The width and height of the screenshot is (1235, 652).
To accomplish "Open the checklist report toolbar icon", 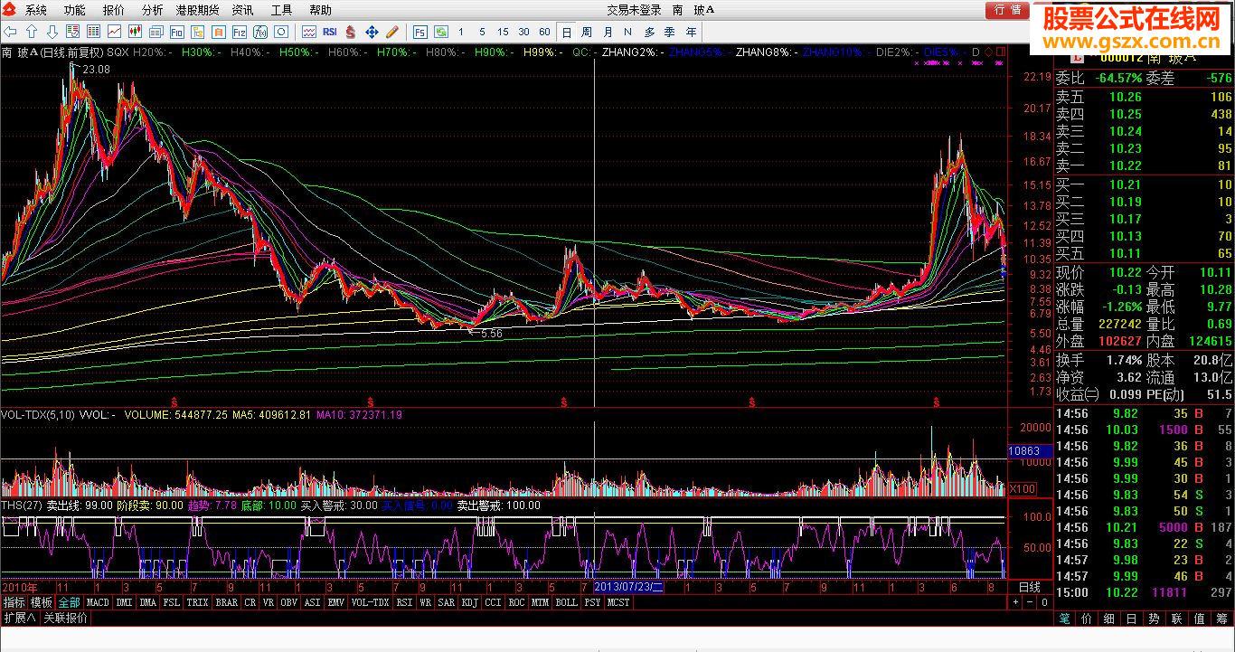I will [72, 32].
